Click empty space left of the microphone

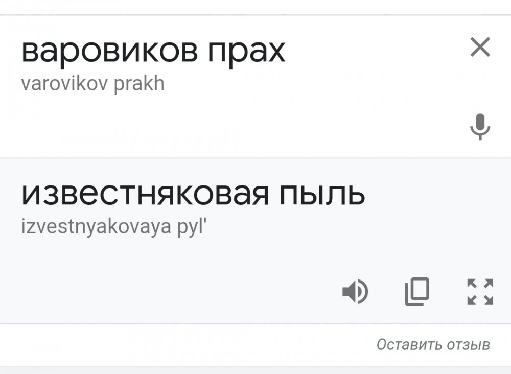point(255,127)
